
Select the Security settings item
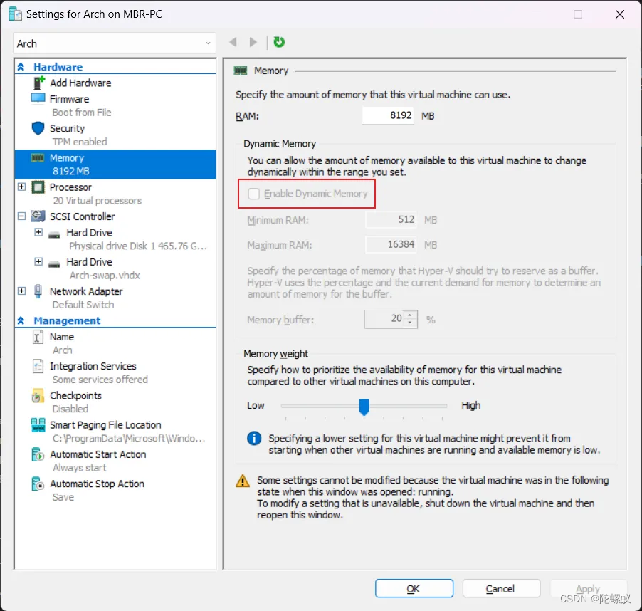67,129
